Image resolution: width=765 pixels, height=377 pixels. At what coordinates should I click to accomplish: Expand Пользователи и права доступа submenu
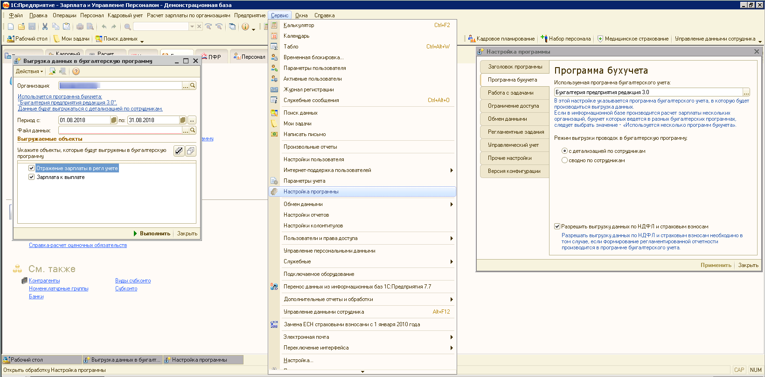pos(362,238)
